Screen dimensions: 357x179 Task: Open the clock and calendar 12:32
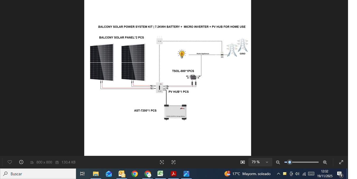pyautogui.click(x=325, y=174)
